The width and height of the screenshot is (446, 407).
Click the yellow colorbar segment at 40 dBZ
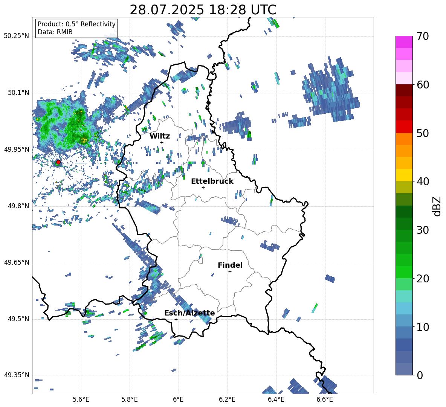pyautogui.click(x=404, y=175)
